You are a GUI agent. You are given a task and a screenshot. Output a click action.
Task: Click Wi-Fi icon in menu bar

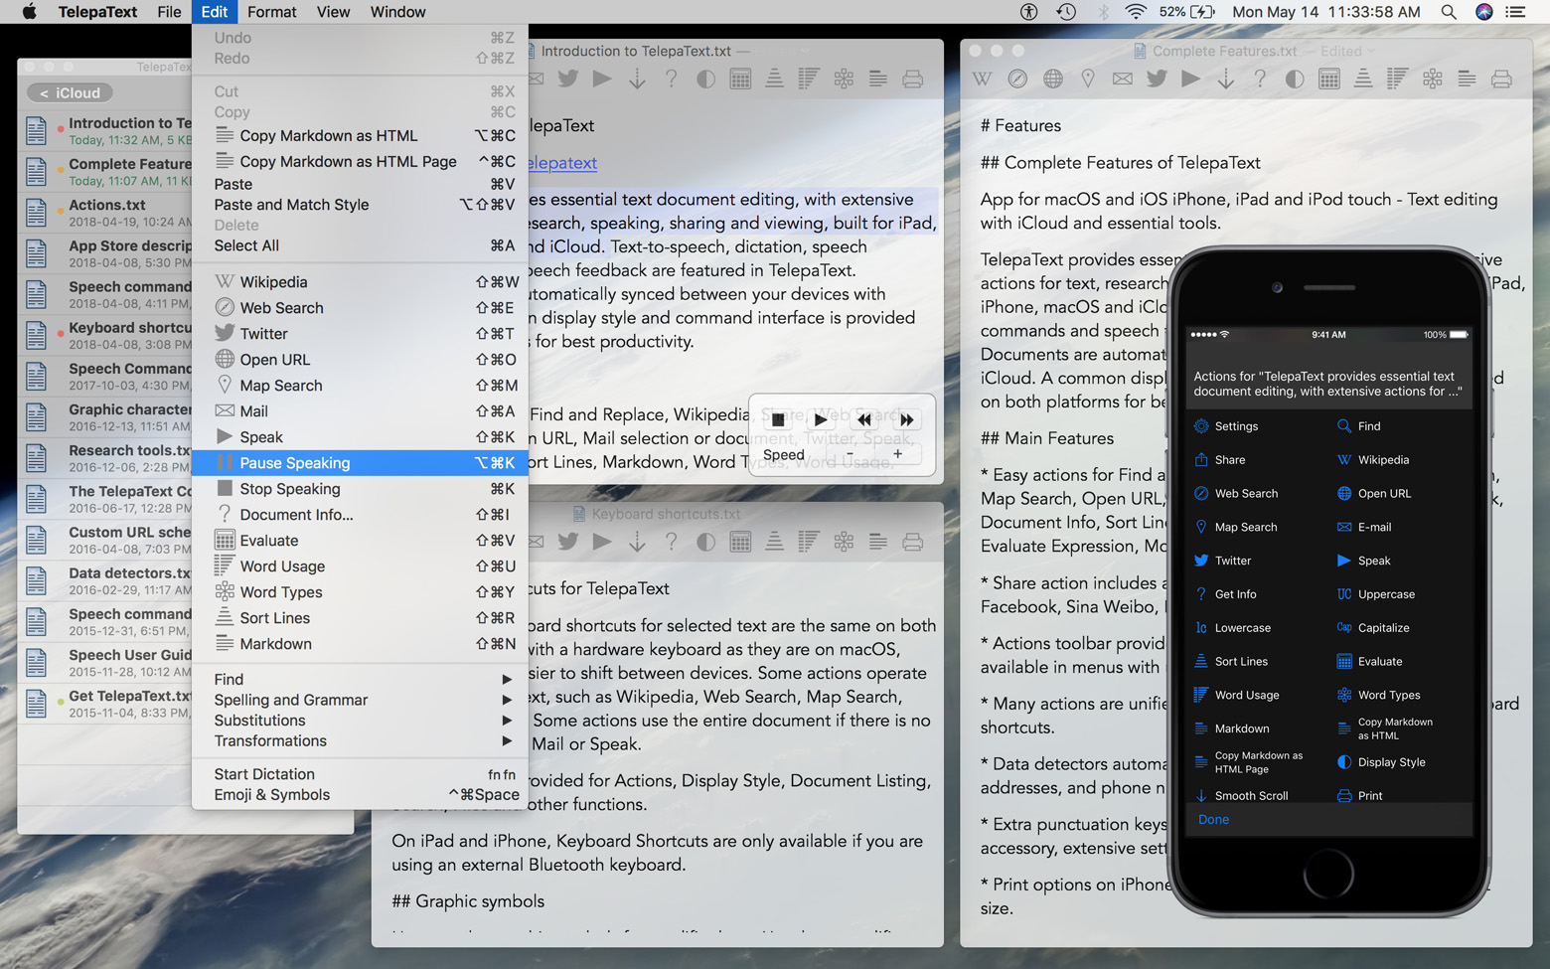[1136, 12]
